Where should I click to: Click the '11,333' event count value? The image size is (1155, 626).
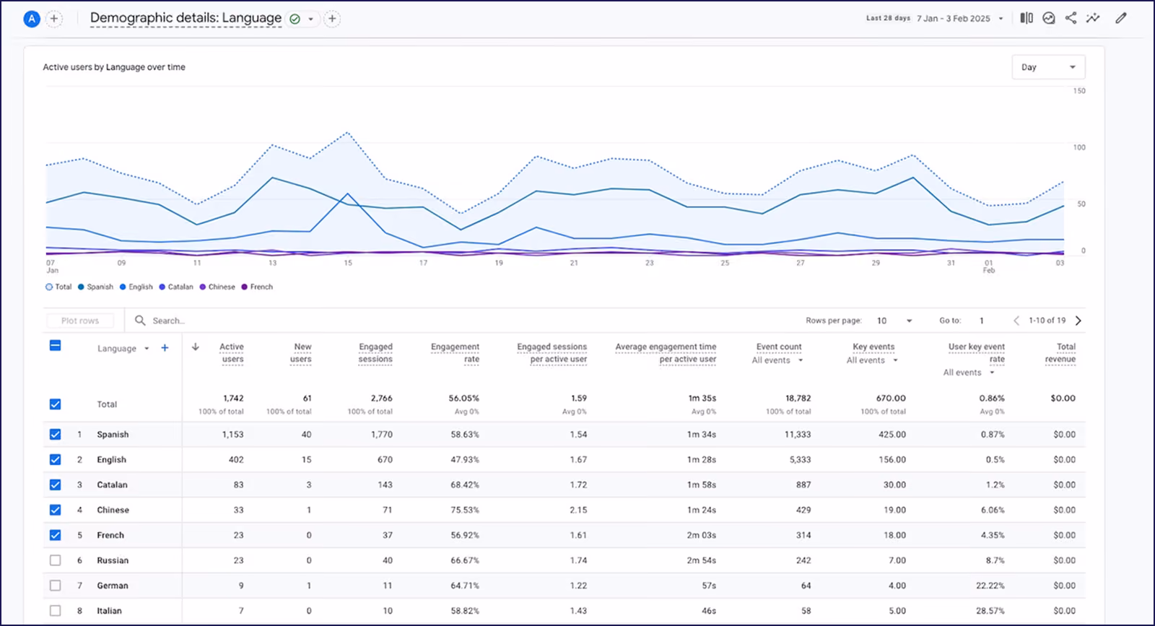click(798, 435)
